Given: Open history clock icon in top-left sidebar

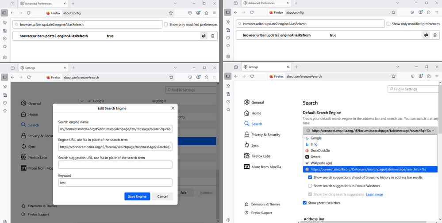Looking at the screenshot, I should tap(4, 38).
